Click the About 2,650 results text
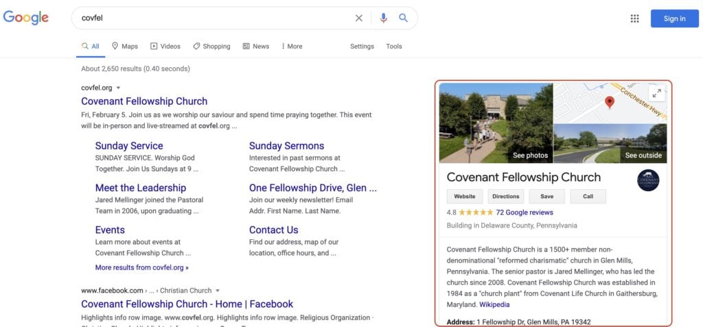The height and width of the screenshot is (327, 703). pos(135,69)
